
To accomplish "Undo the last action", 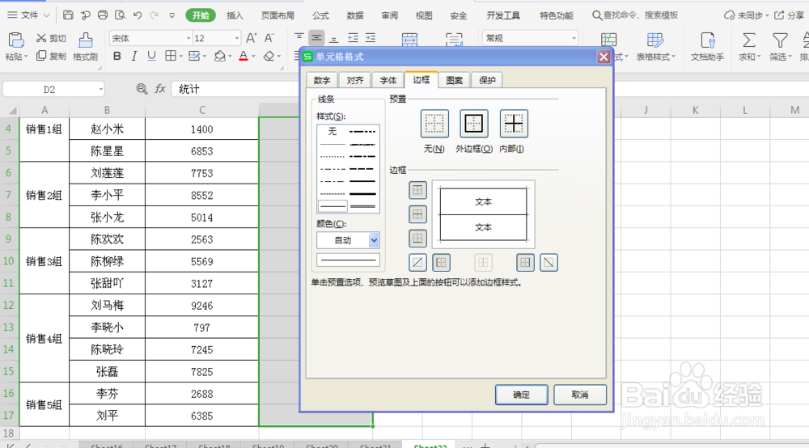I will pyautogui.click(x=138, y=15).
